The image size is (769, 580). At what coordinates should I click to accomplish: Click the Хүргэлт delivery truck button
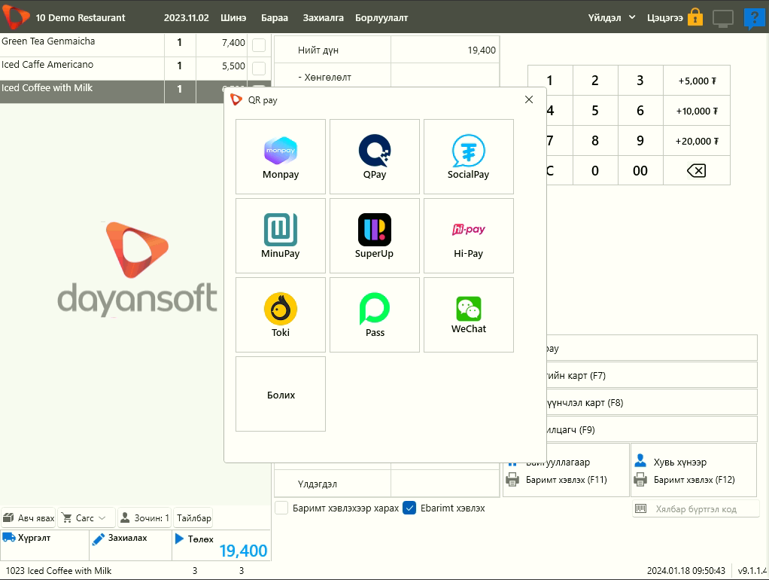44,545
